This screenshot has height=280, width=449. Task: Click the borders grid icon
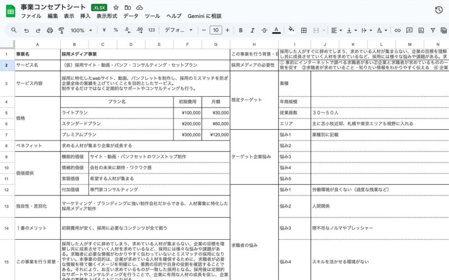click(x=304, y=30)
